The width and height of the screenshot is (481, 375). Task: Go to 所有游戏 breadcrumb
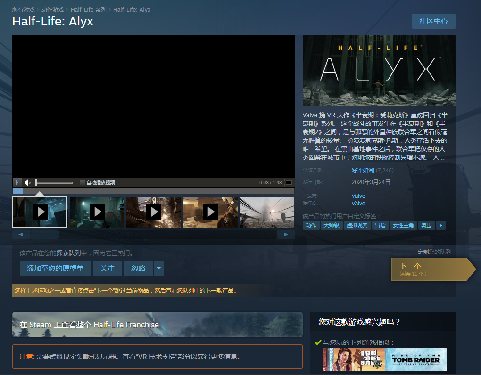coord(23,10)
